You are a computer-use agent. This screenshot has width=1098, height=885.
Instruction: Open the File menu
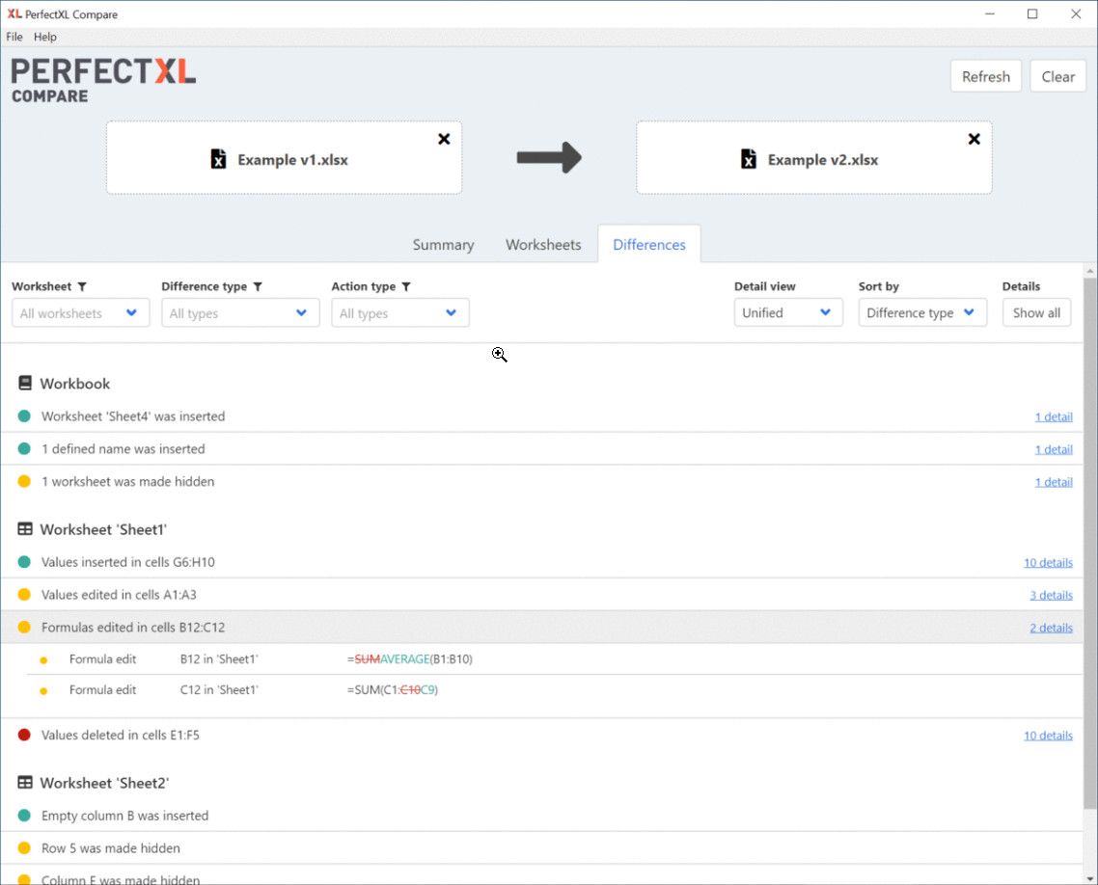[14, 37]
